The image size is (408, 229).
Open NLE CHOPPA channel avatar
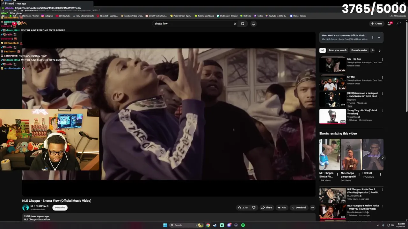pos(25,208)
